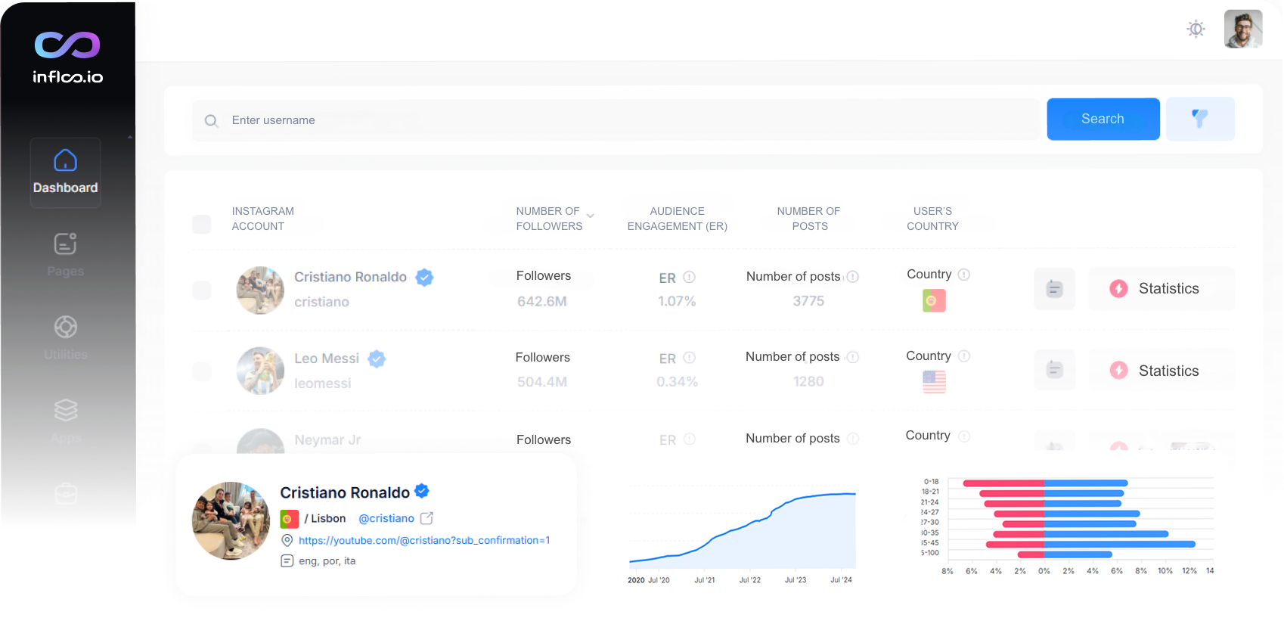Open the Dashboard sidebar item
Viewport: 1284px width, 621px height.
66,172
